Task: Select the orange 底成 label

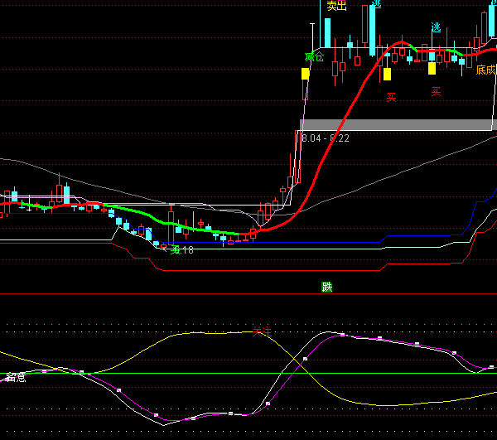Action: [x=485, y=70]
